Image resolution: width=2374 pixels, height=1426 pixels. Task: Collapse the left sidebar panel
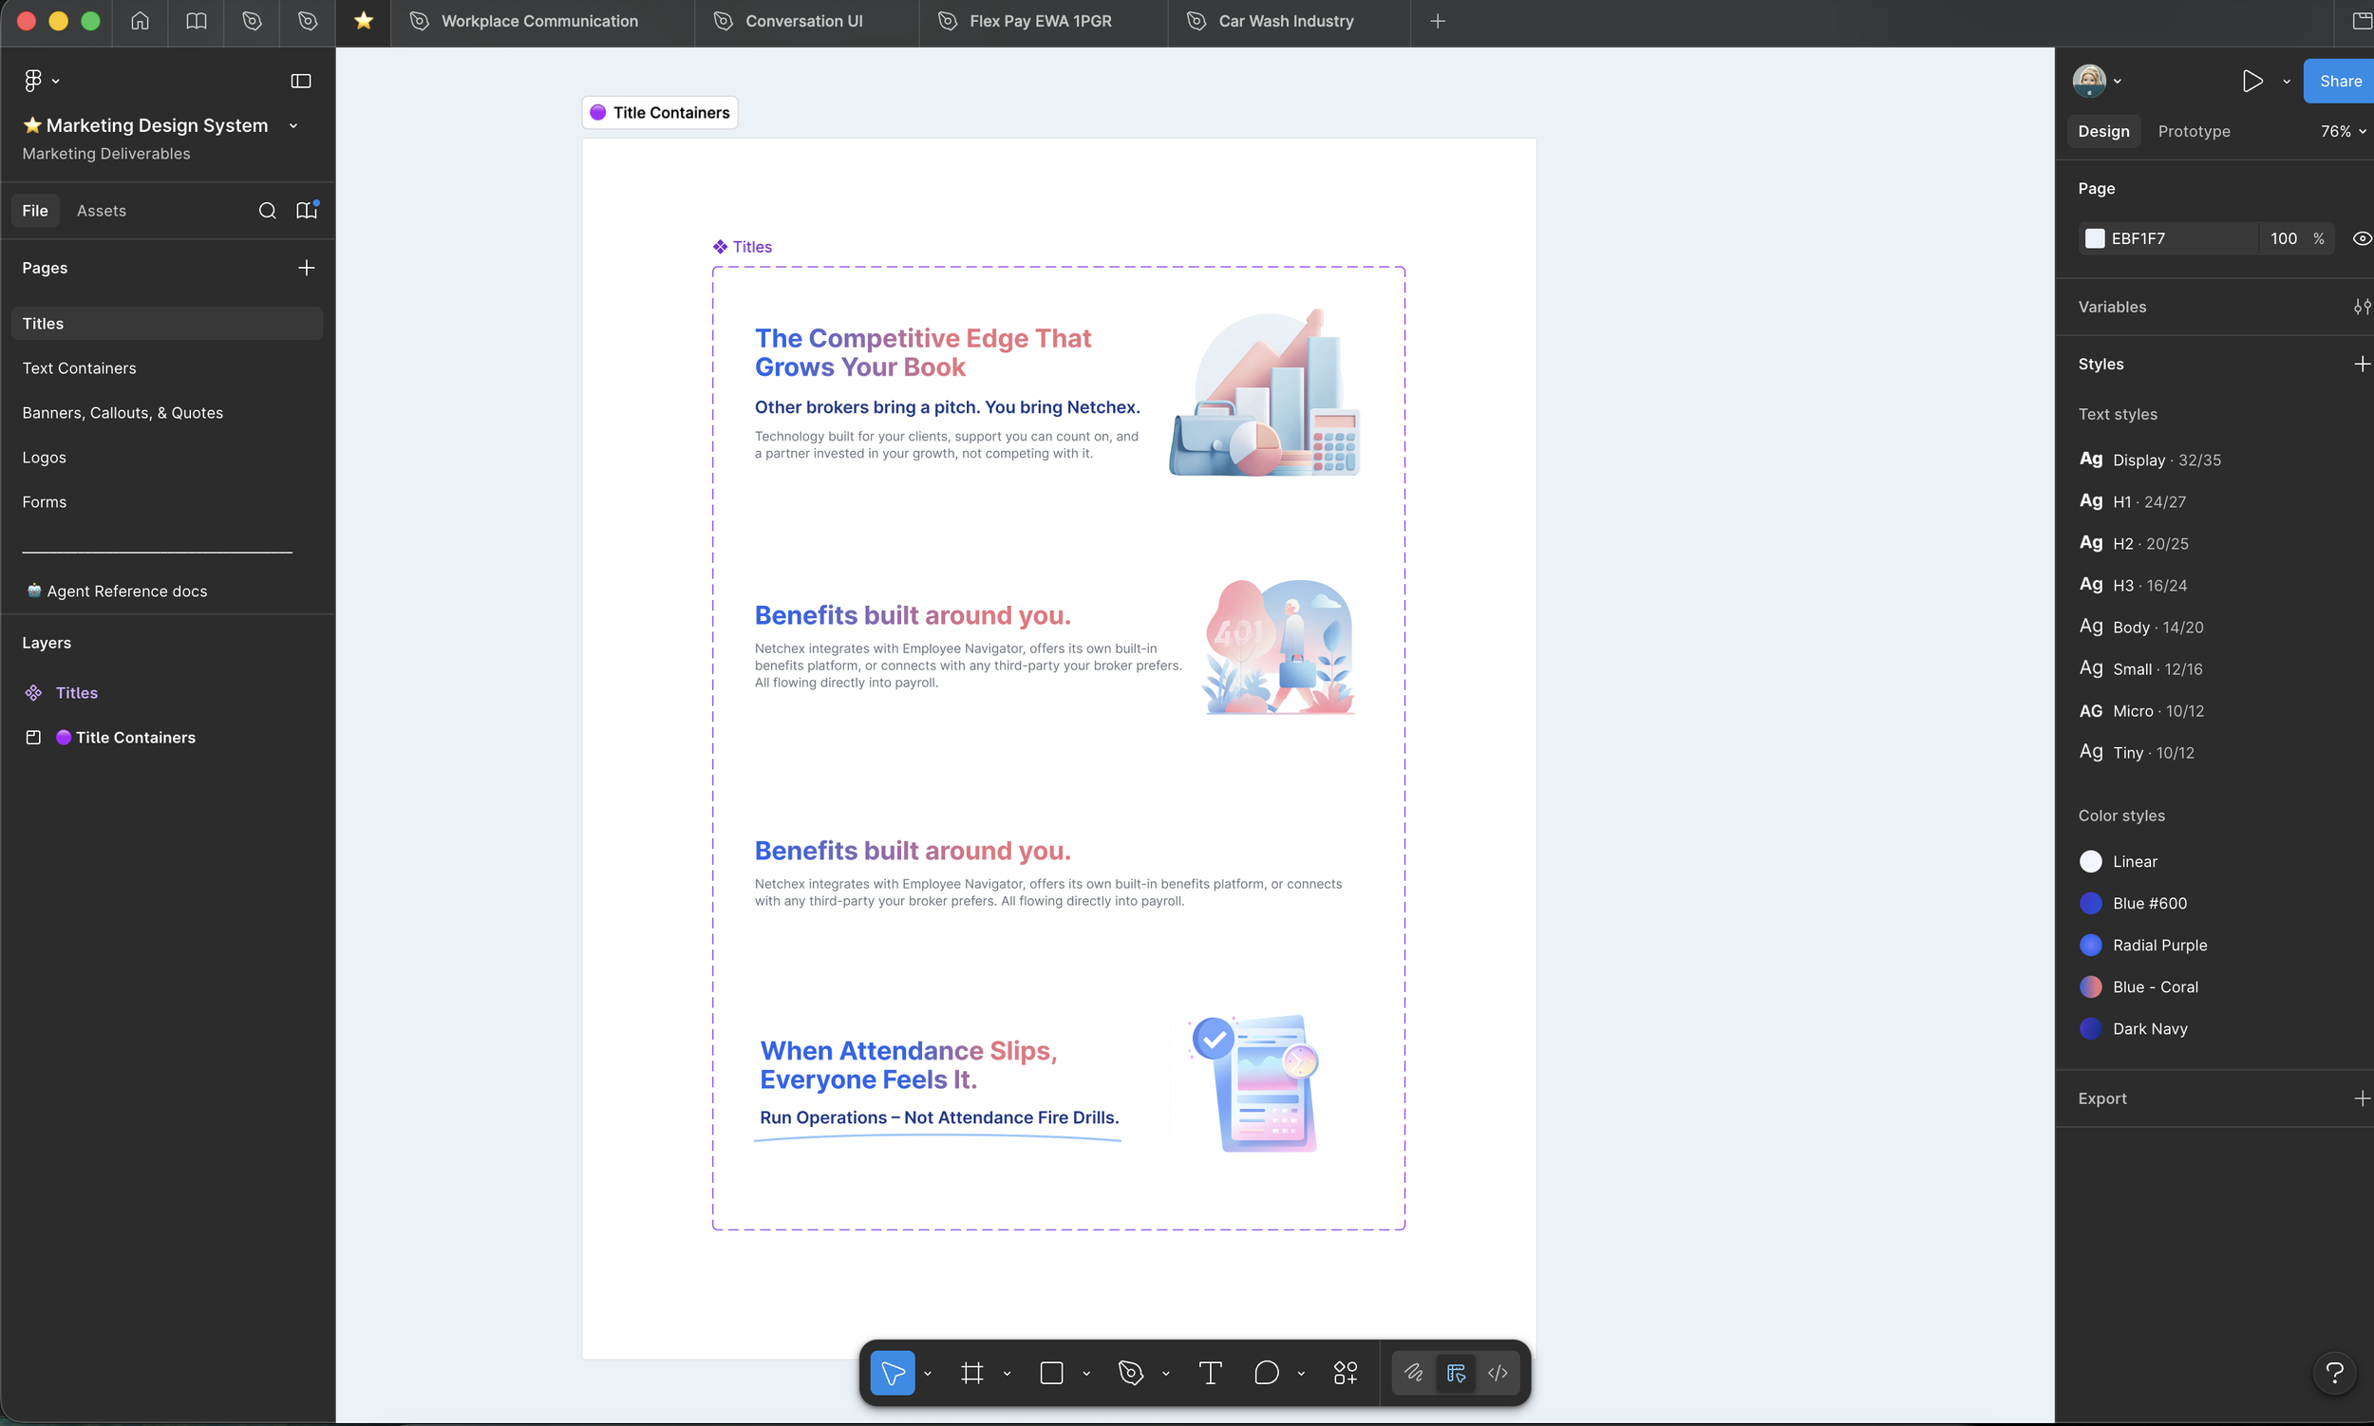click(x=301, y=81)
